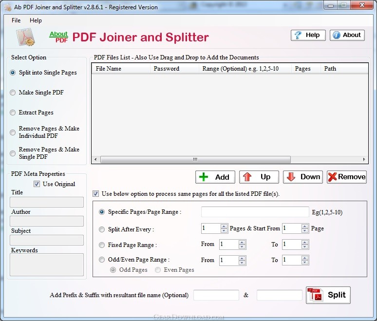Click the red Down arrow icon
The height and width of the screenshot is (321, 377).
pyautogui.click(x=291, y=177)
